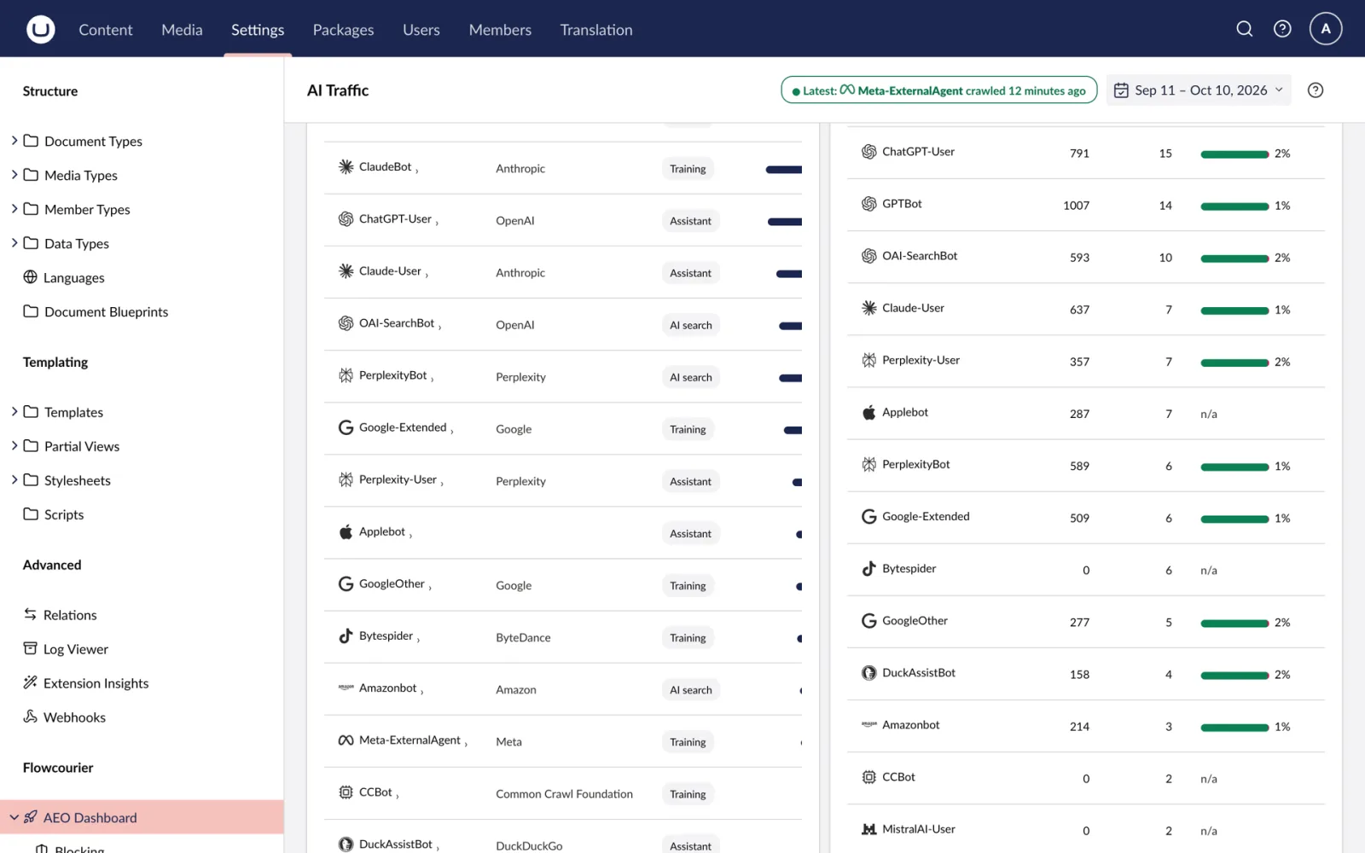Click the Webhooks icon in the sidebar
The height and width of the screenshot is (853, 1365).
[31, 717]
